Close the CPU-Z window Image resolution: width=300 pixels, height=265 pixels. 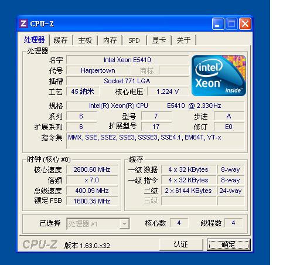point(246,24)
